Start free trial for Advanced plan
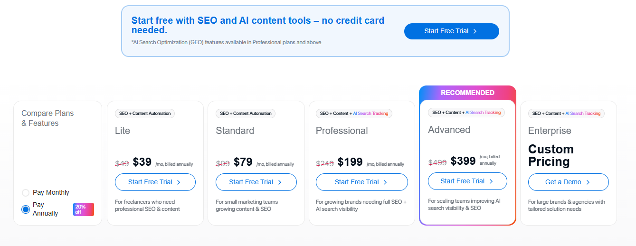Screen dimensions: 636x246 pos(467,181)
